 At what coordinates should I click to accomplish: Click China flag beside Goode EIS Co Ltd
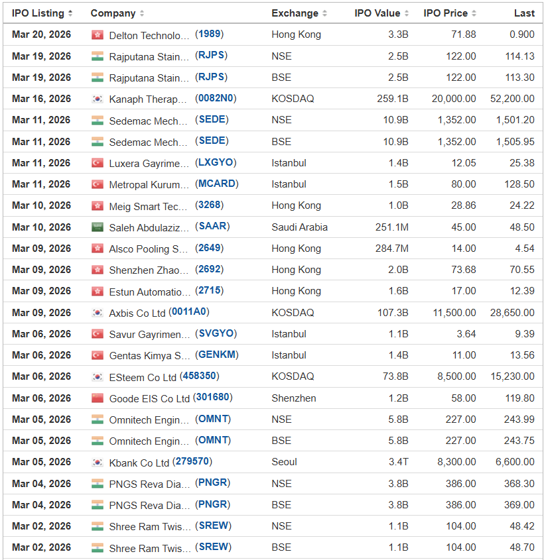tap(98, 398)
